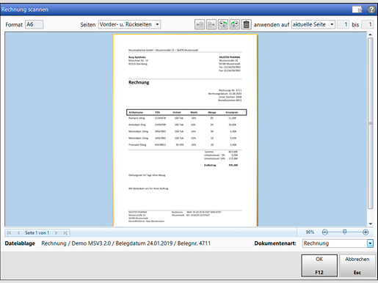Zoom out with the minus icon
The image size is (378, 283).
[324, 232]
